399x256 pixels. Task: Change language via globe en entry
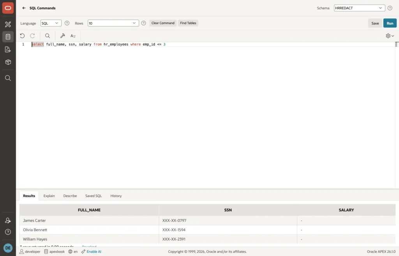[x=73, y=252]
